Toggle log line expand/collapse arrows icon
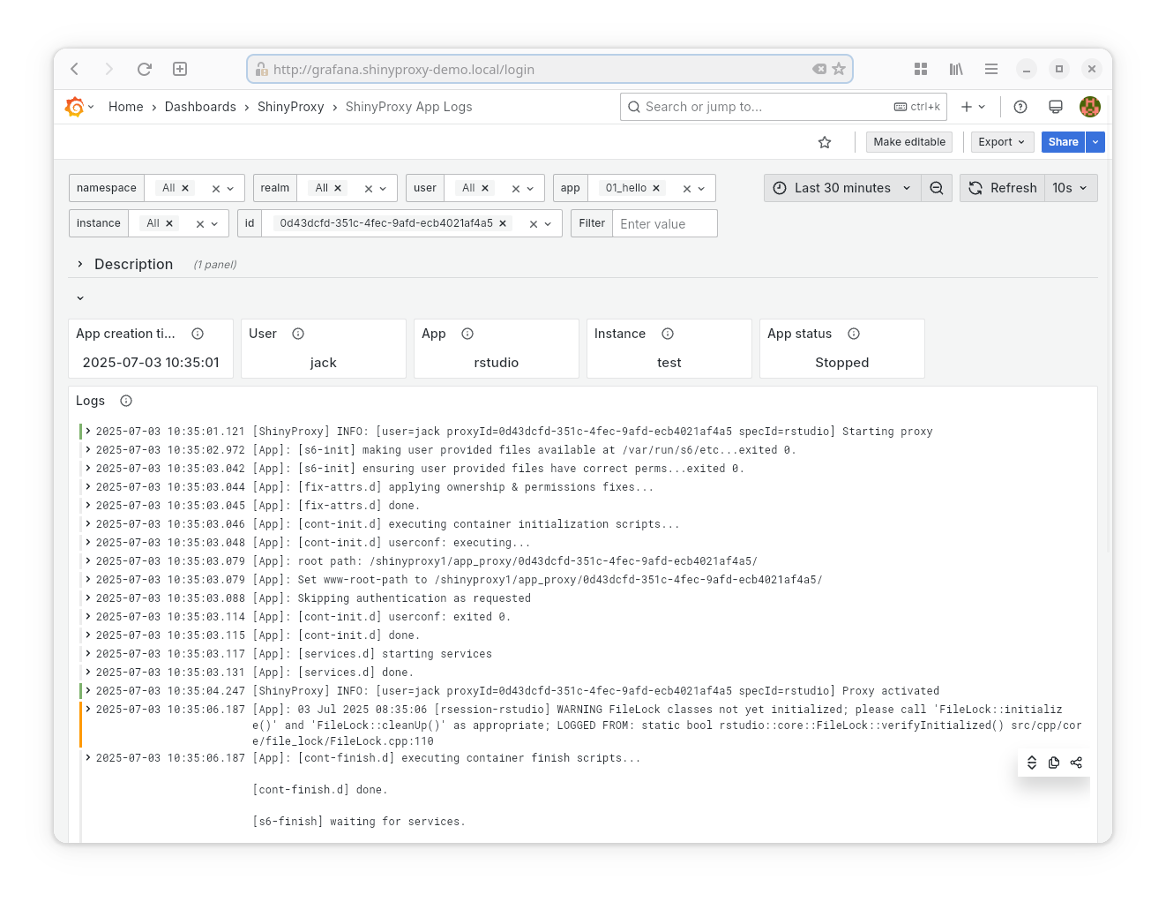The height and width of the screenshot is (902, 1166). point(1032,763)
